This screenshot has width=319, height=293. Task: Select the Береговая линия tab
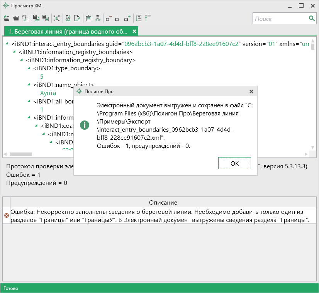click(68, 31)
